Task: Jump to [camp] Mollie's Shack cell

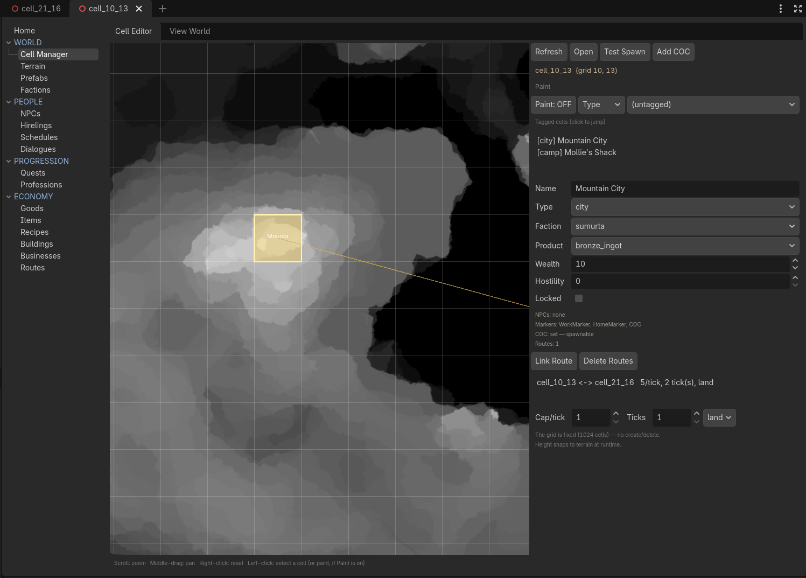Action: pos(577,152)
